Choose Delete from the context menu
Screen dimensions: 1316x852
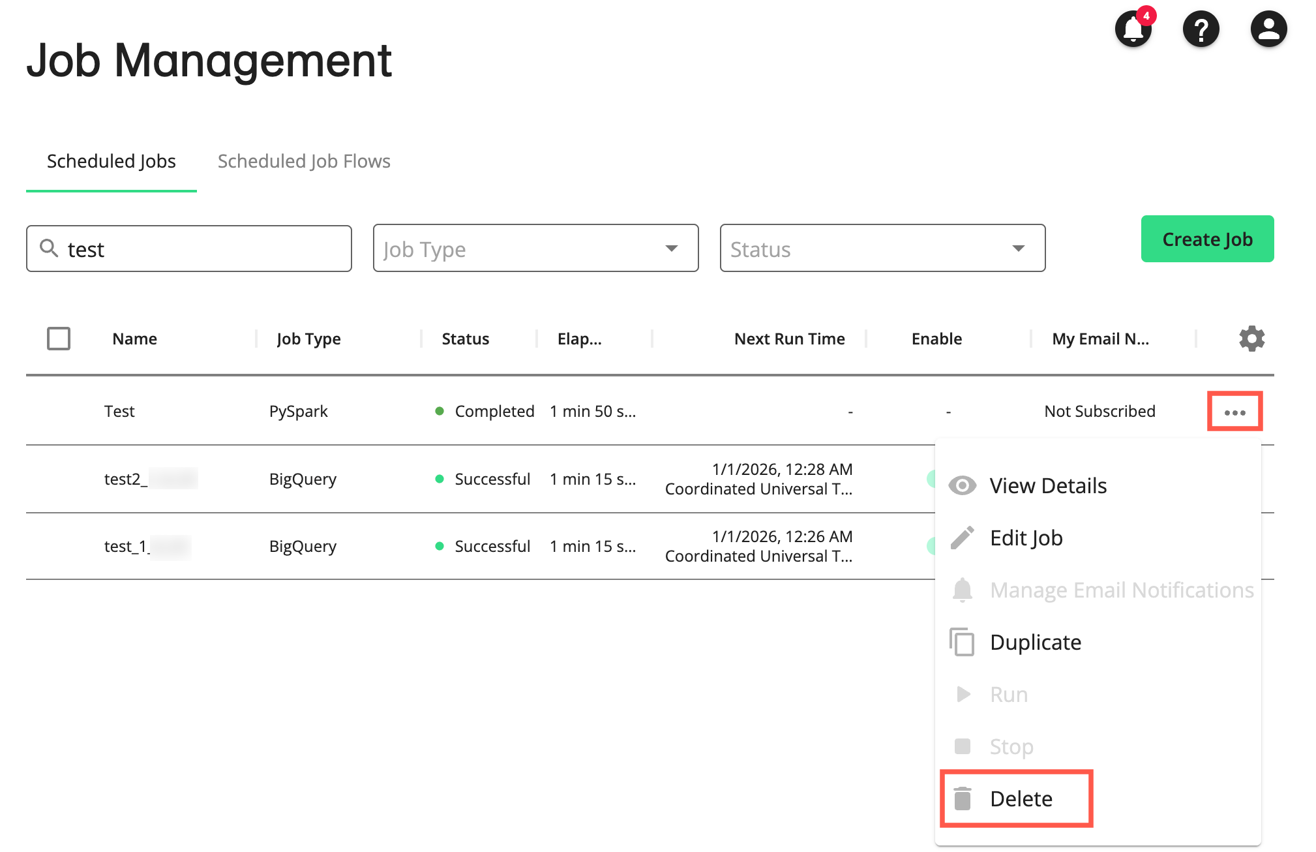[x=1021, y=799]
